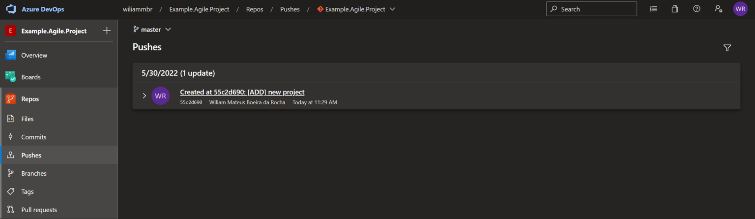The image size is (755, 219).
Task: Click the Overview icon
Action: tap(10, 55)
